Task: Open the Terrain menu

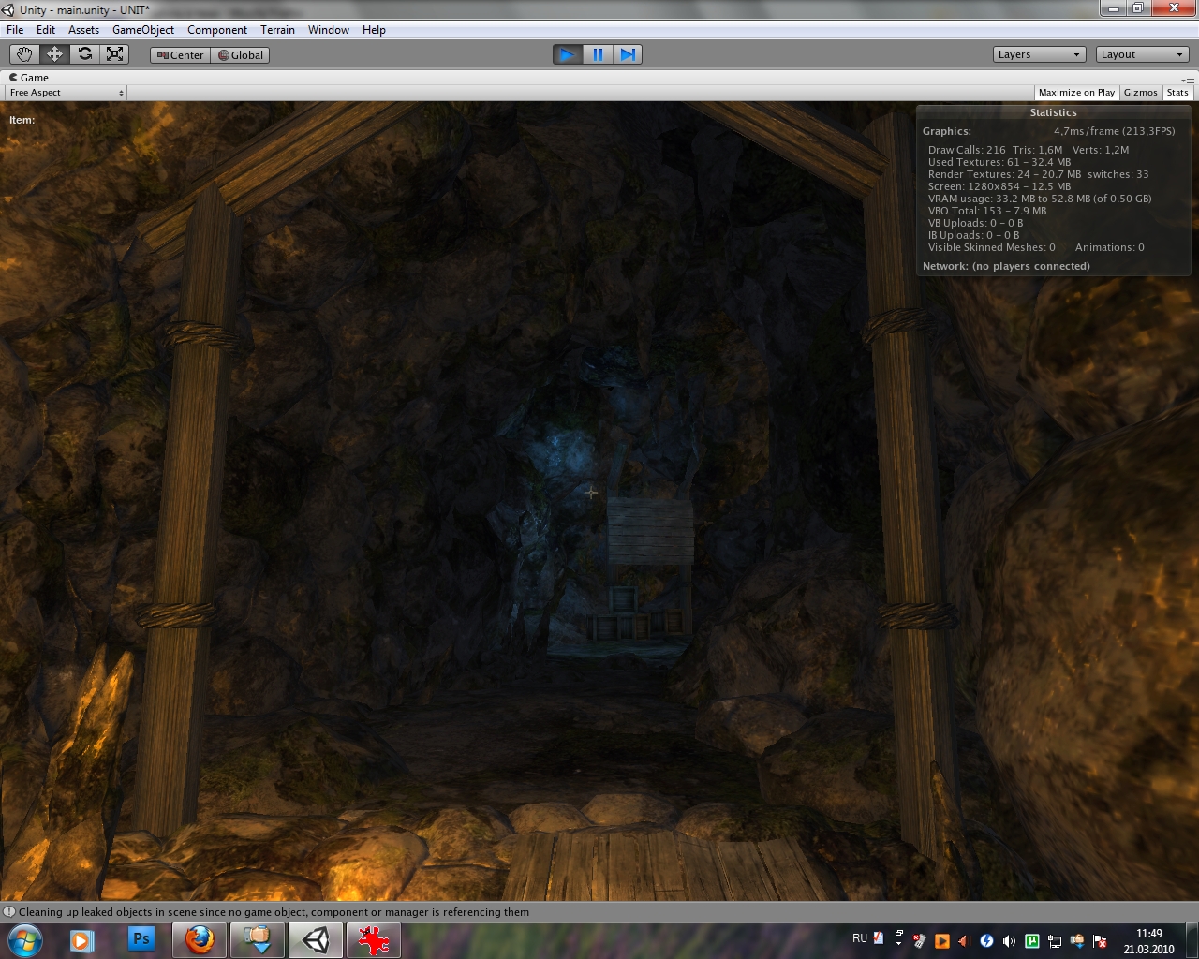Action: 277,30
